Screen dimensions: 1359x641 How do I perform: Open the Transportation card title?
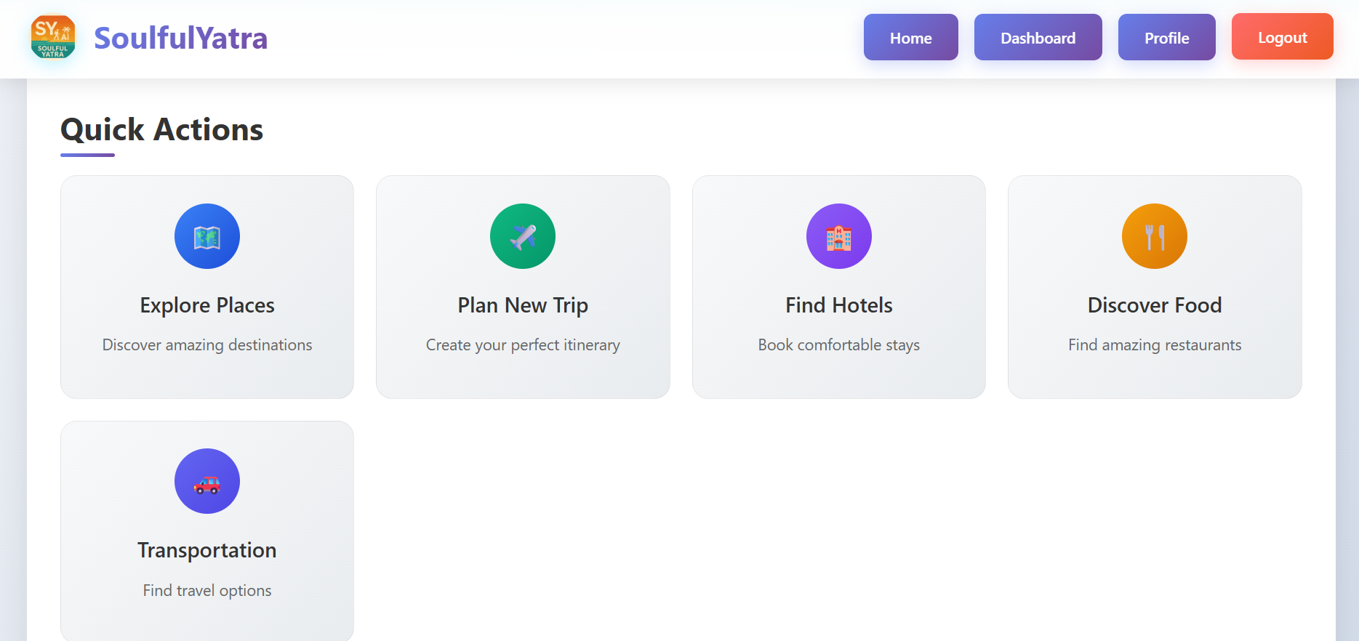click(x=207, y=550)
